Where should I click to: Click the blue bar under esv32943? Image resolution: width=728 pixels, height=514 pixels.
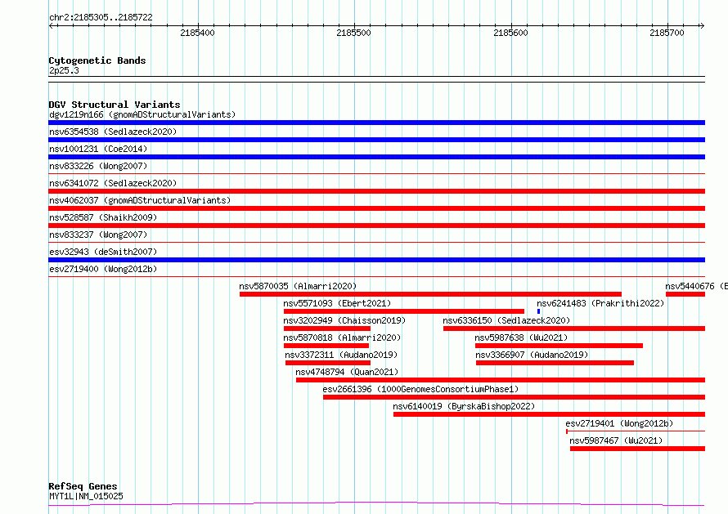point(376,260)
